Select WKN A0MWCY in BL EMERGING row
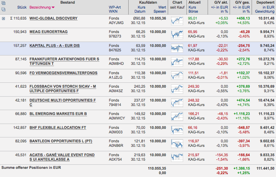The height and width of the screenshot is (177, 276). 117,118
